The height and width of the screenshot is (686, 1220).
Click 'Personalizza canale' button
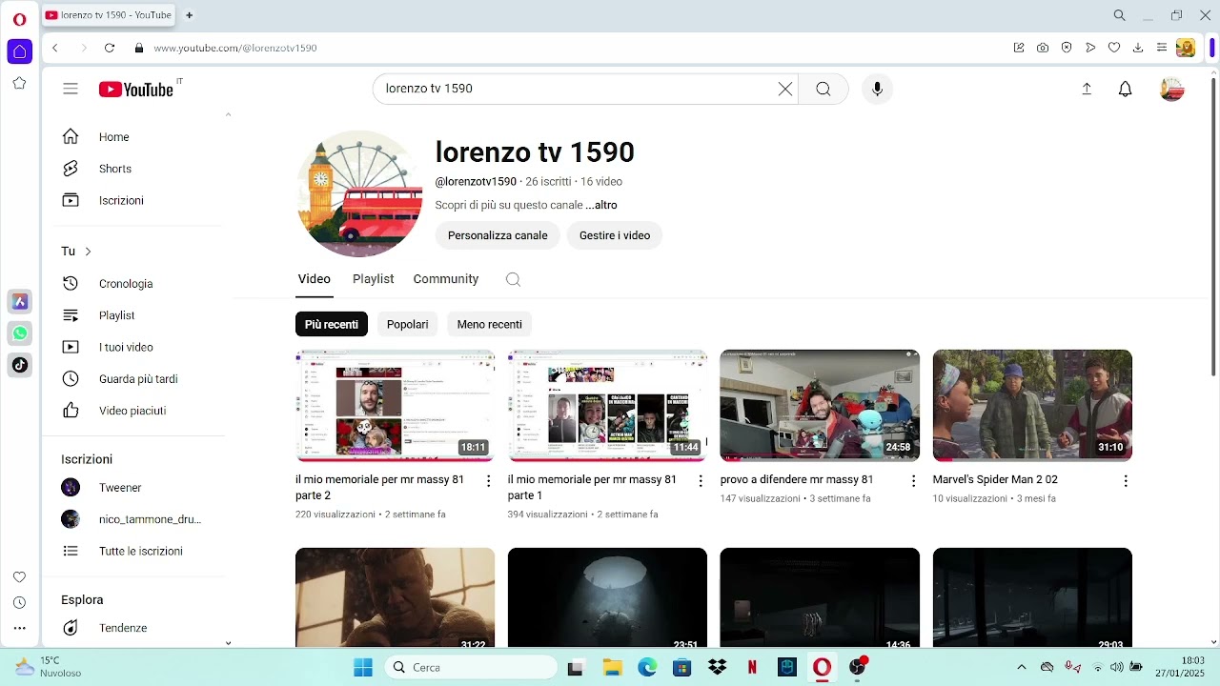click(498, 235)
